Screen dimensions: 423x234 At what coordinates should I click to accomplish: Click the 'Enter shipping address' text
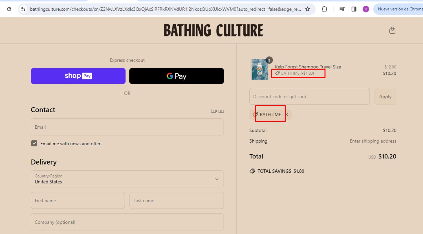(373, 141)
